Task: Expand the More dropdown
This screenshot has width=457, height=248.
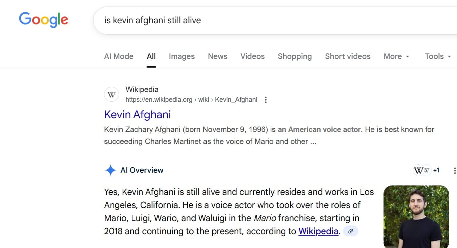Action: point(397,56)
